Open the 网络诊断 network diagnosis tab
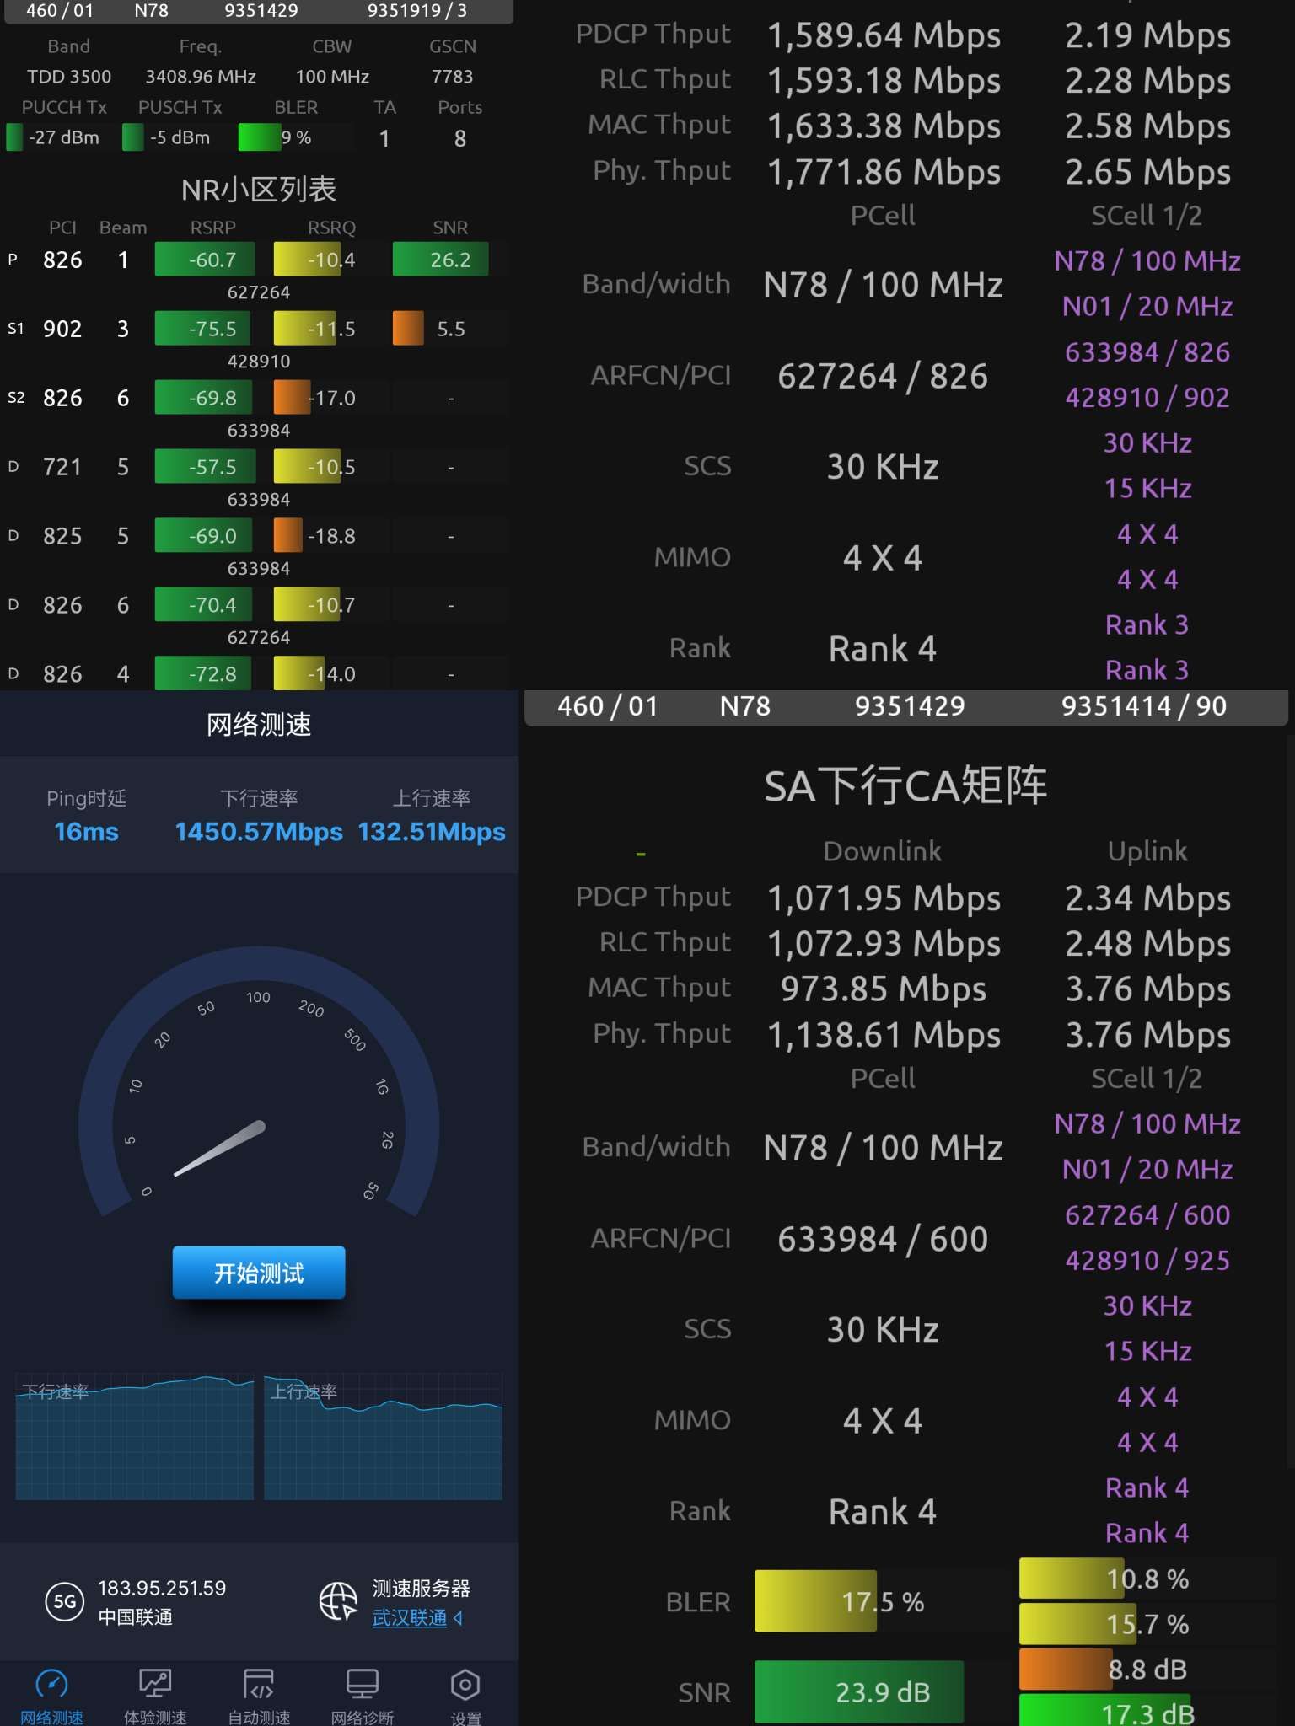The image size is (1295, 1726). pyautogui.click(x=363, y=1695)
